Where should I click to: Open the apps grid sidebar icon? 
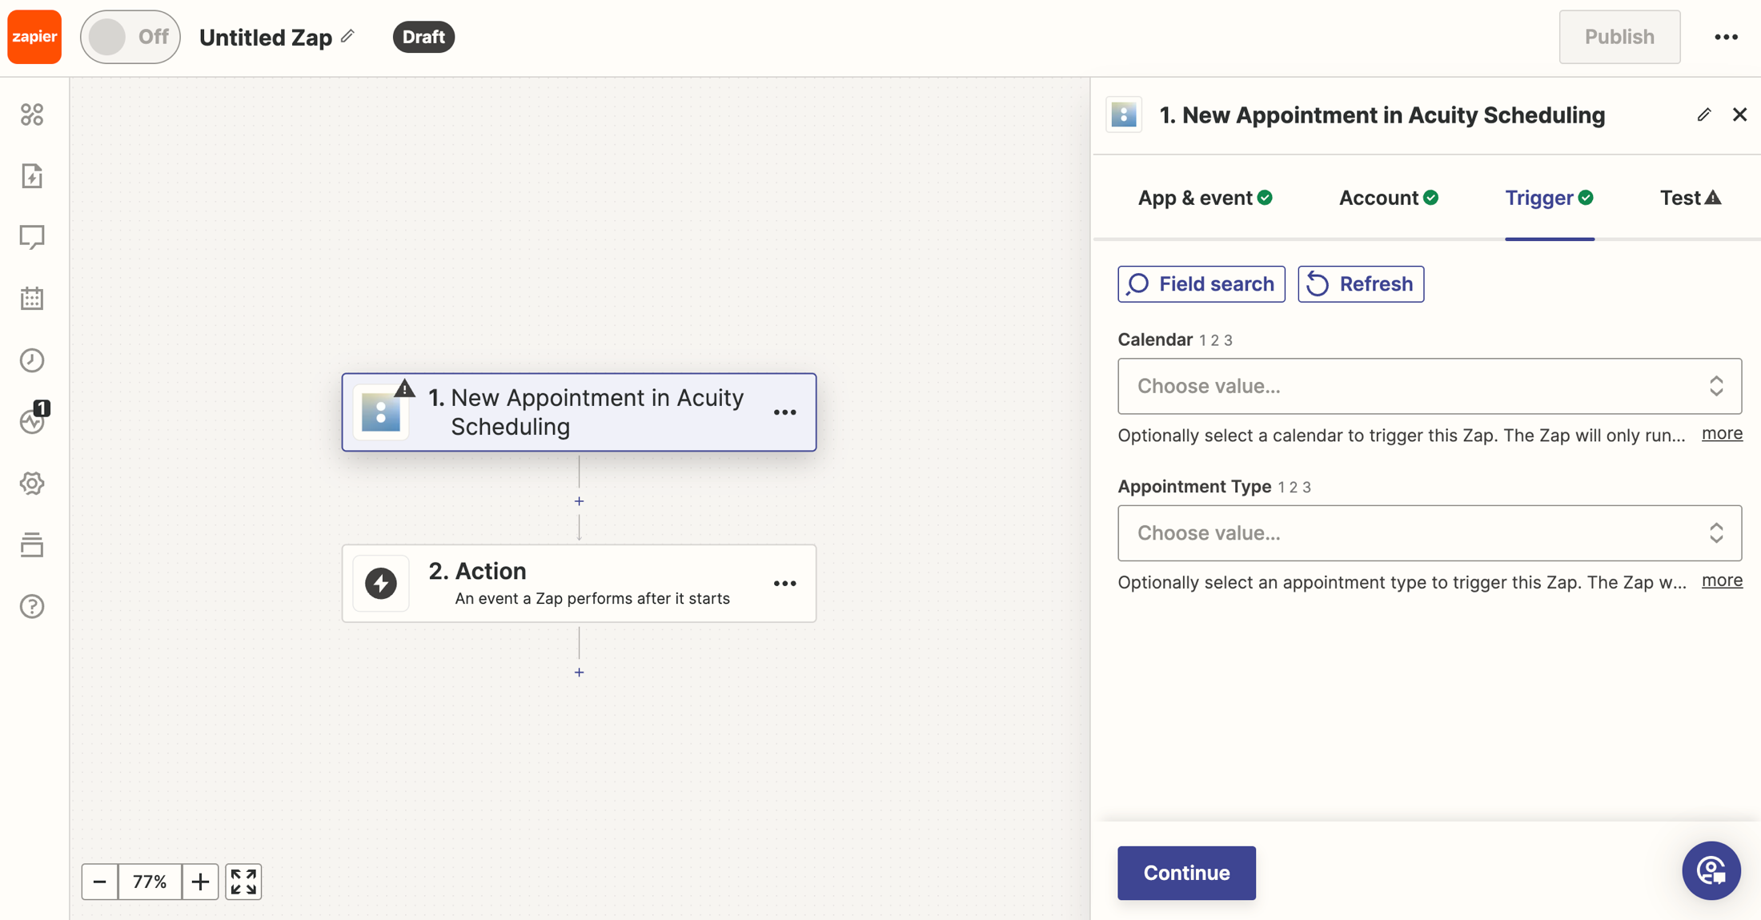click(x=32, y=114)
